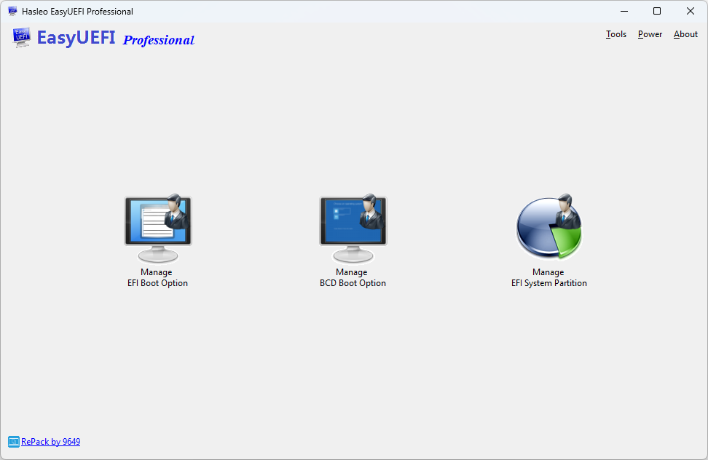
Task: Open the Power menu
Action: [650, 34]
